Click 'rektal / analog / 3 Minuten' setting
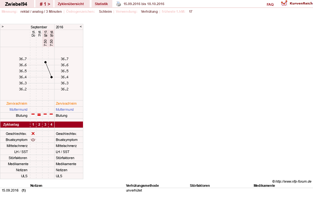Screen dimensions: 313x217 41,11
